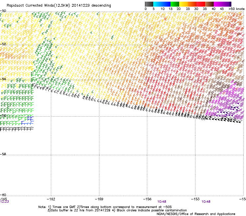Click the orange 25-30 knots legend segment
Screen dimensions: 246x216
pyautogui.click(x=192, y=4)
